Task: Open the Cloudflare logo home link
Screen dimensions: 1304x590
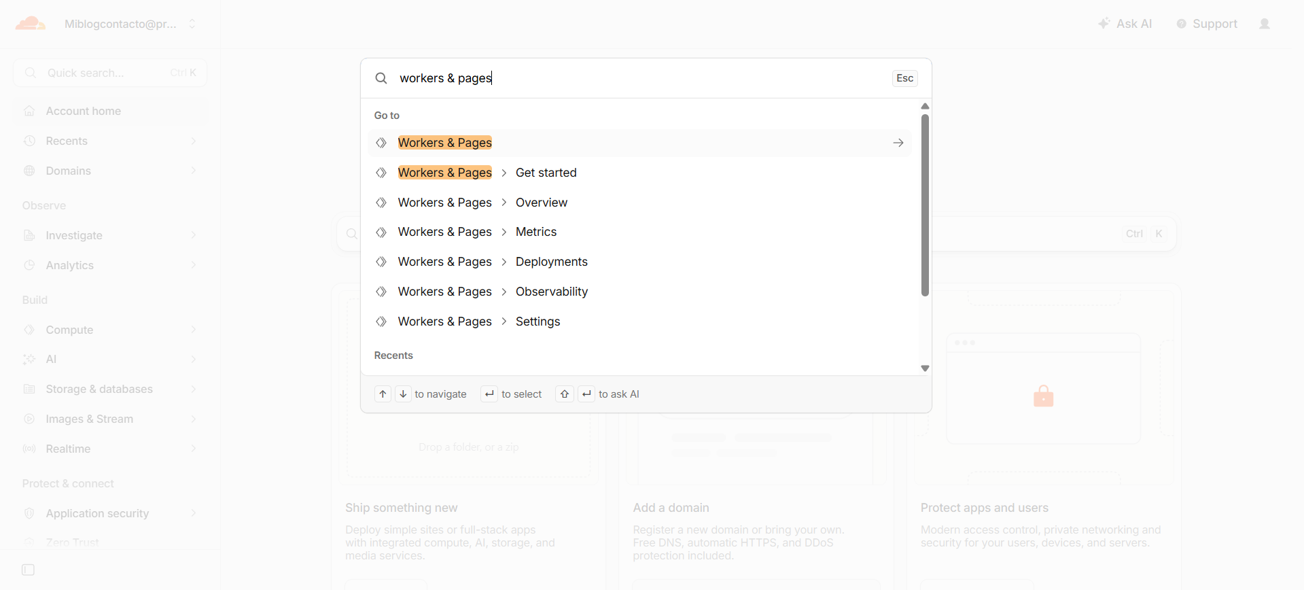Action: 31,24
